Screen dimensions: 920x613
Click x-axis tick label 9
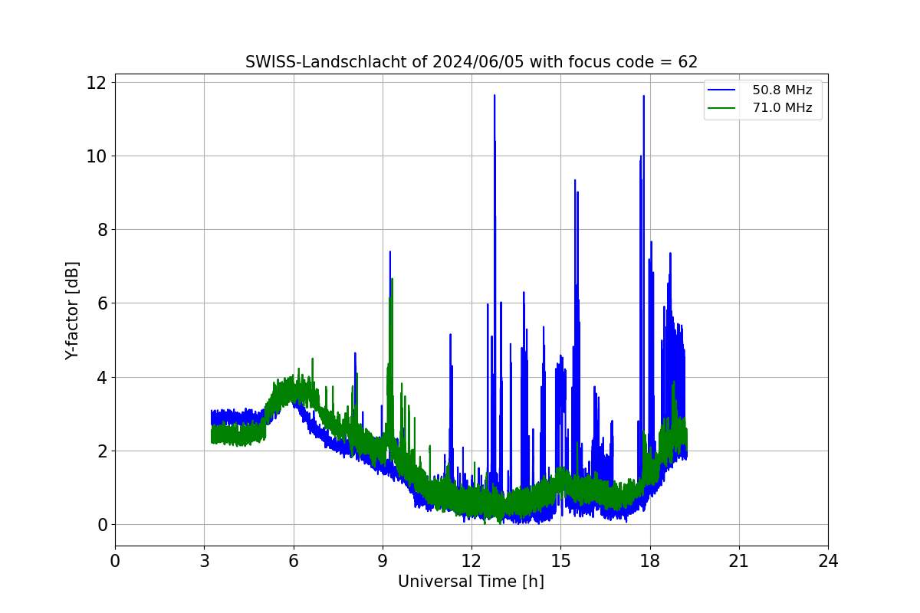tap(383, 561)
